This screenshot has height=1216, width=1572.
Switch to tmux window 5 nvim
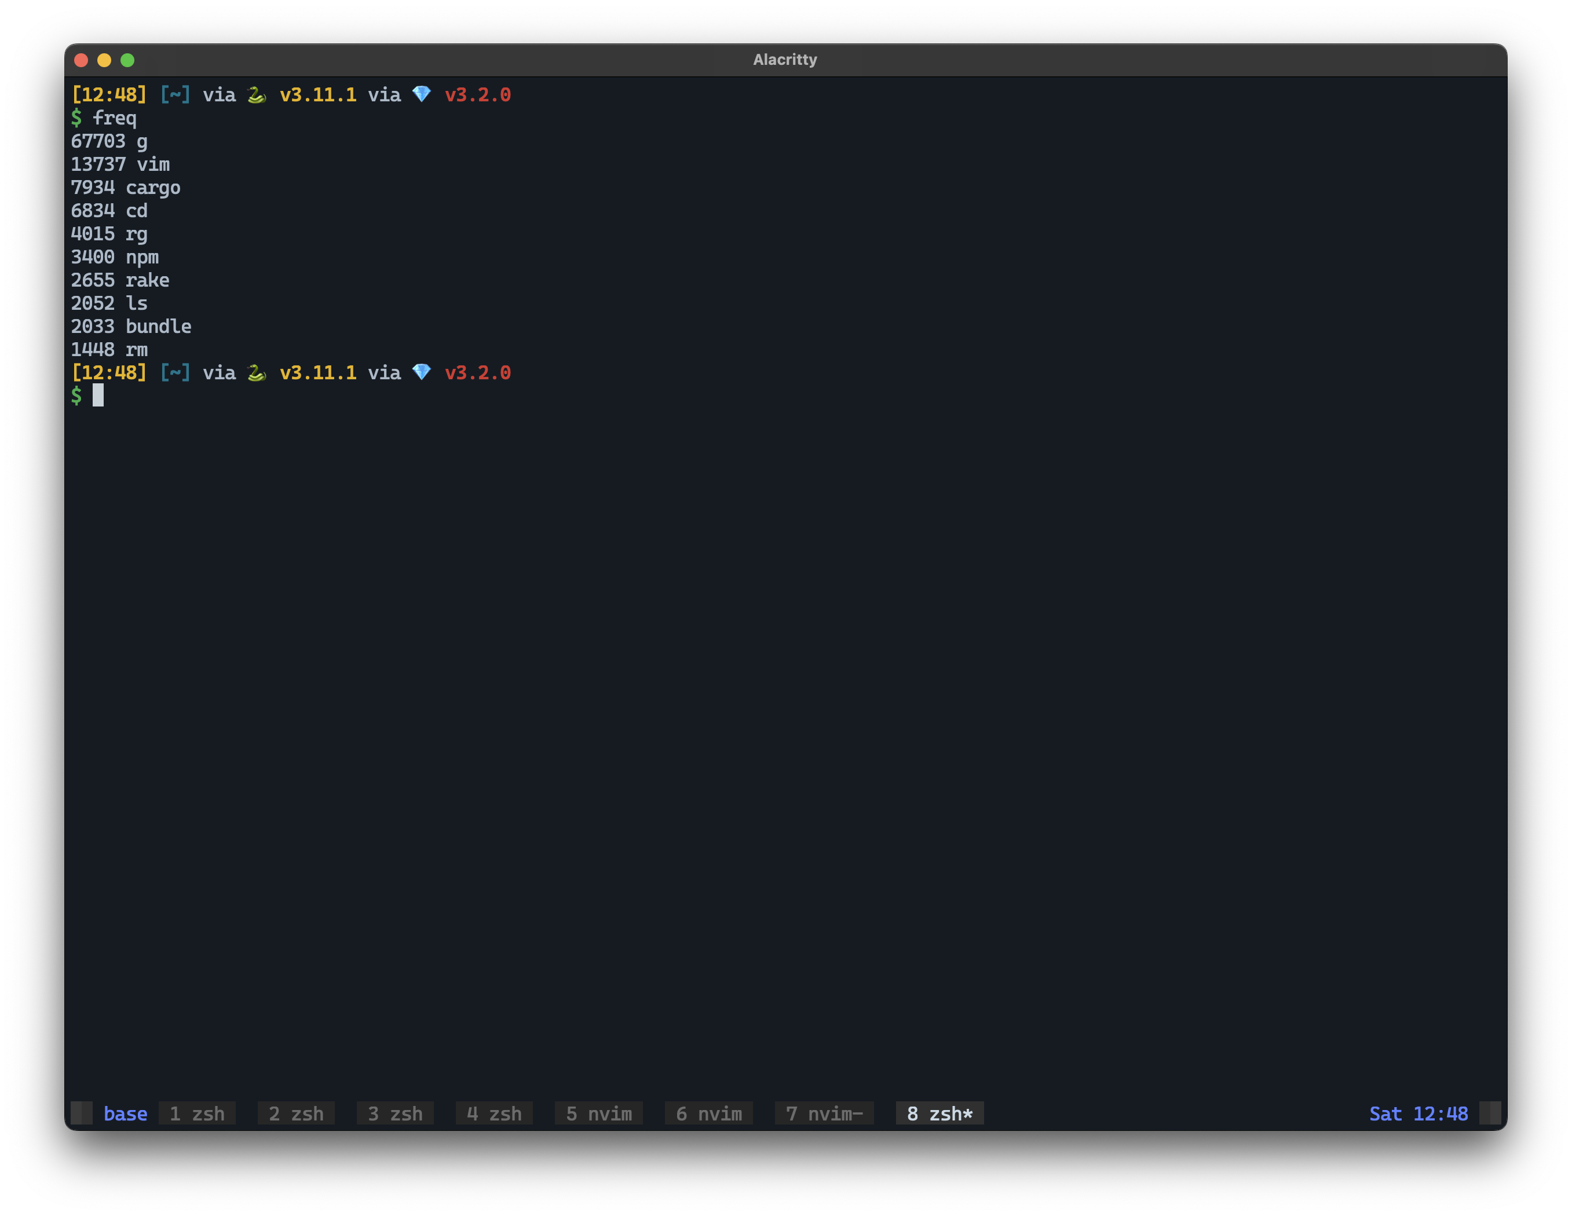599,1114
